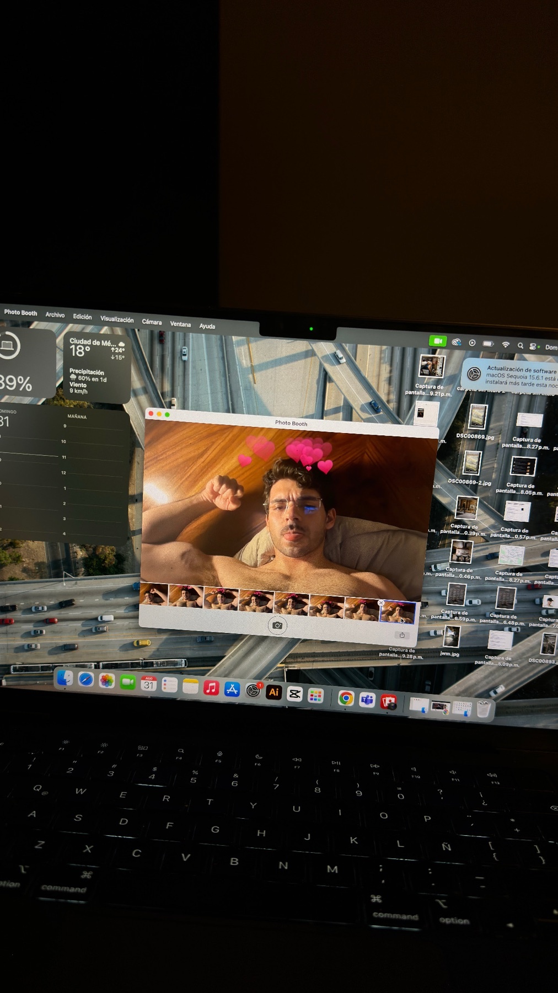Image resolution: width=558 pixels, height=993 pixels.
Task: Open the Edición menu
Action: coord(82,317)
